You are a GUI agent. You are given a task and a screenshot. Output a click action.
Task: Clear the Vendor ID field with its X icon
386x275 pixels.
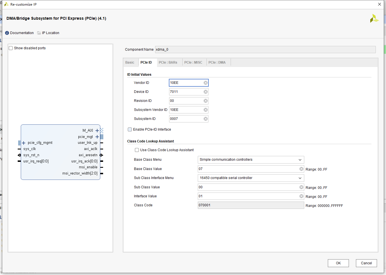pyautogui.click(x=206, y=83)
